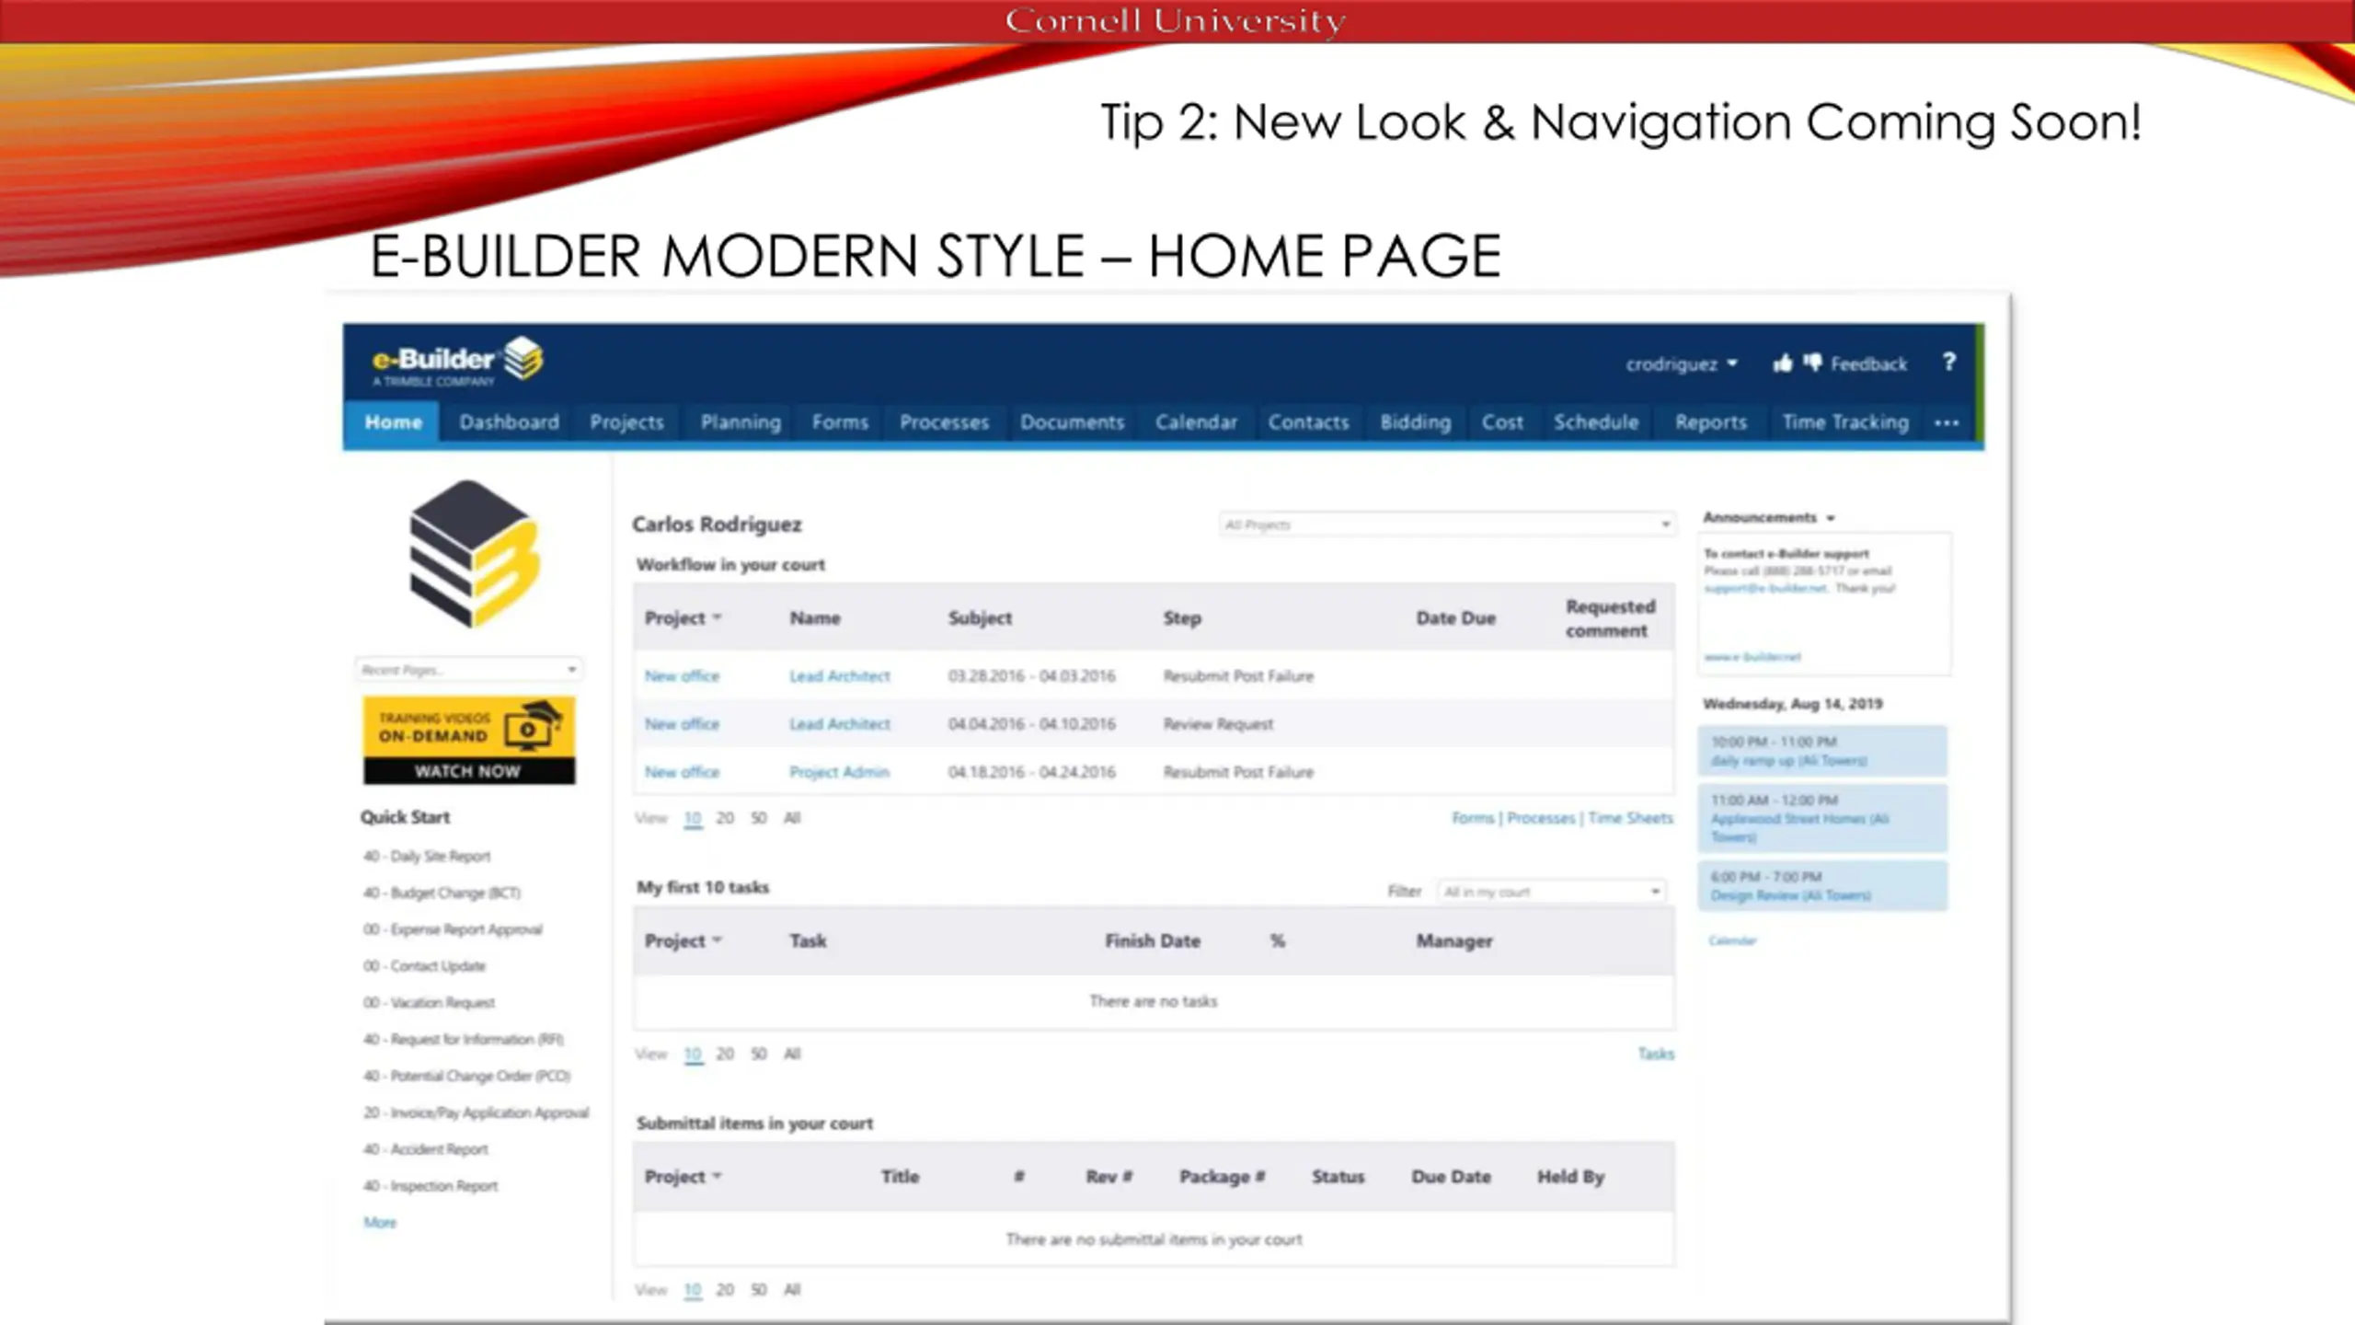Click the Feedback link
The image size is (2355, 1325).
click(1868, 364)
